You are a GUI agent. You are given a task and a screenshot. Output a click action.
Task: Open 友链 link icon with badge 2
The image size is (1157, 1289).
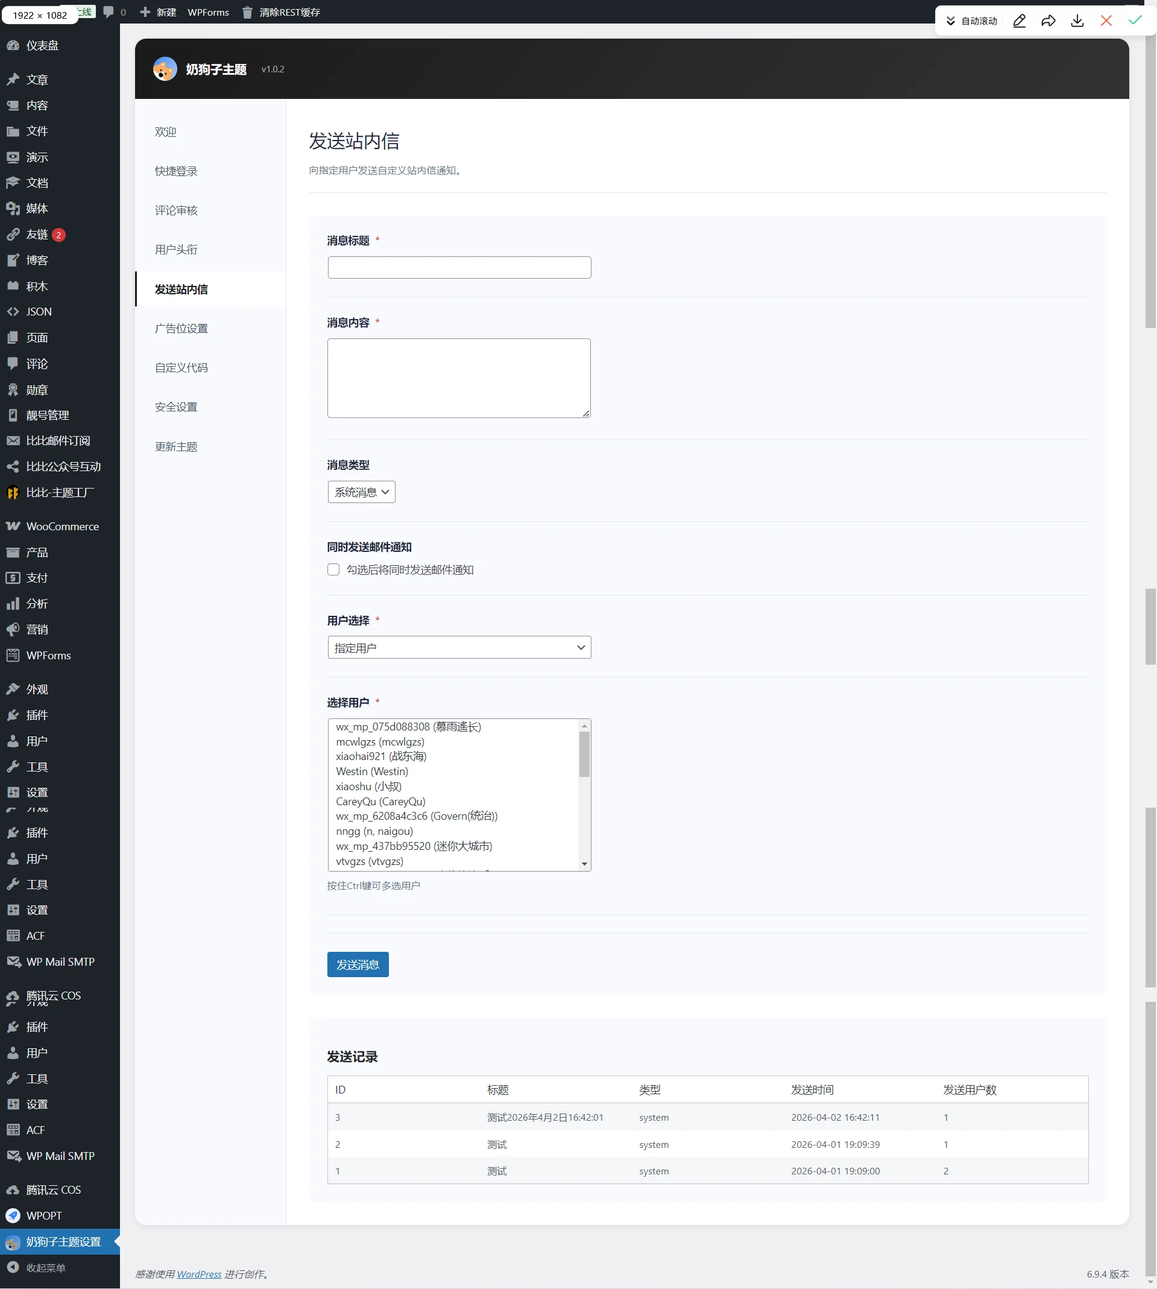click(x=13, y=235)
